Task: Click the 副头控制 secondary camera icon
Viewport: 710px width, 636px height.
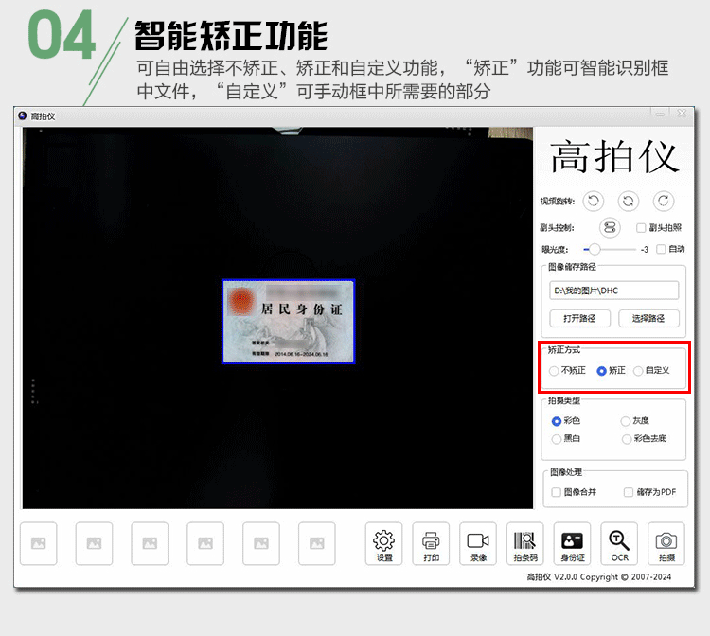Action: (x=610, y=227)
